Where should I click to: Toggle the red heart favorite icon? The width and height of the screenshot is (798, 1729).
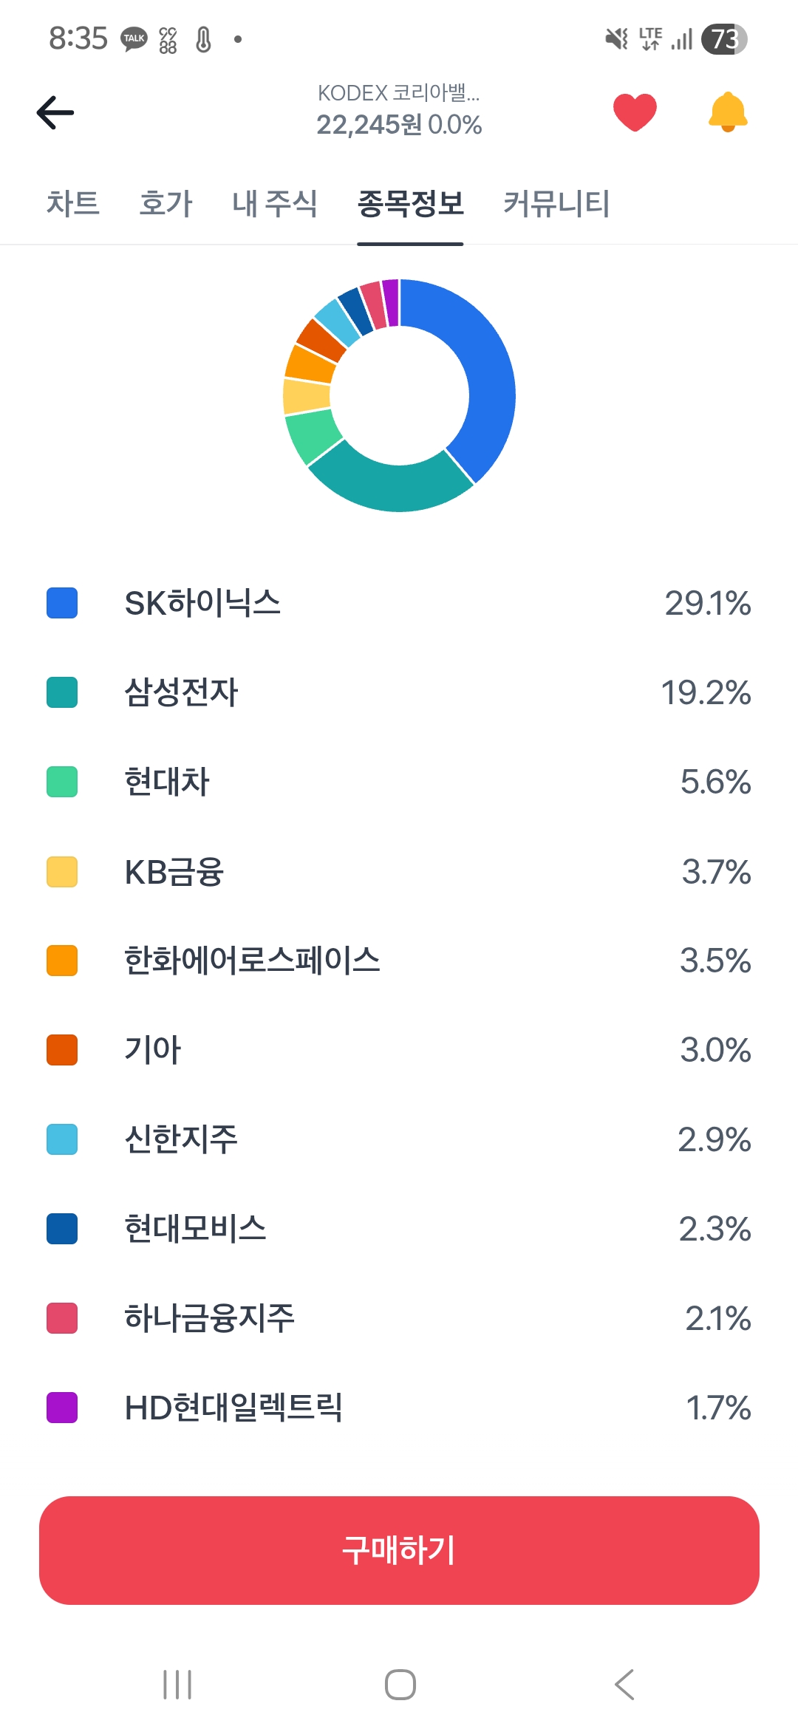[x=635, y=112]
